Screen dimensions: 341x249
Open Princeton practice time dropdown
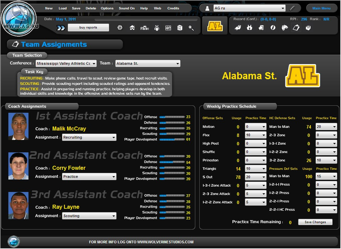256,160
